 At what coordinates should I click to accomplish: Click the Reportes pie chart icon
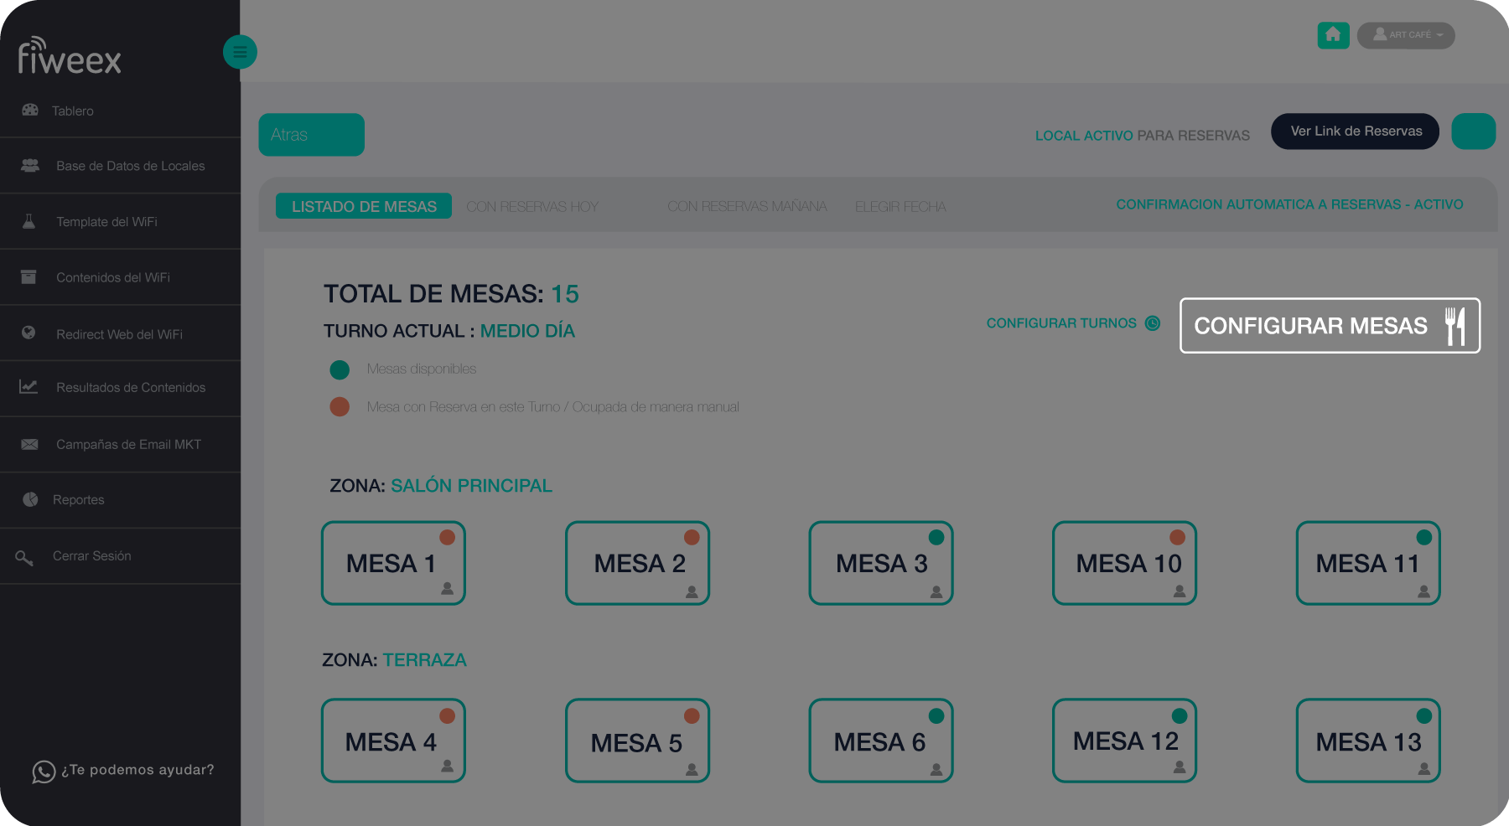coord(30,499)
